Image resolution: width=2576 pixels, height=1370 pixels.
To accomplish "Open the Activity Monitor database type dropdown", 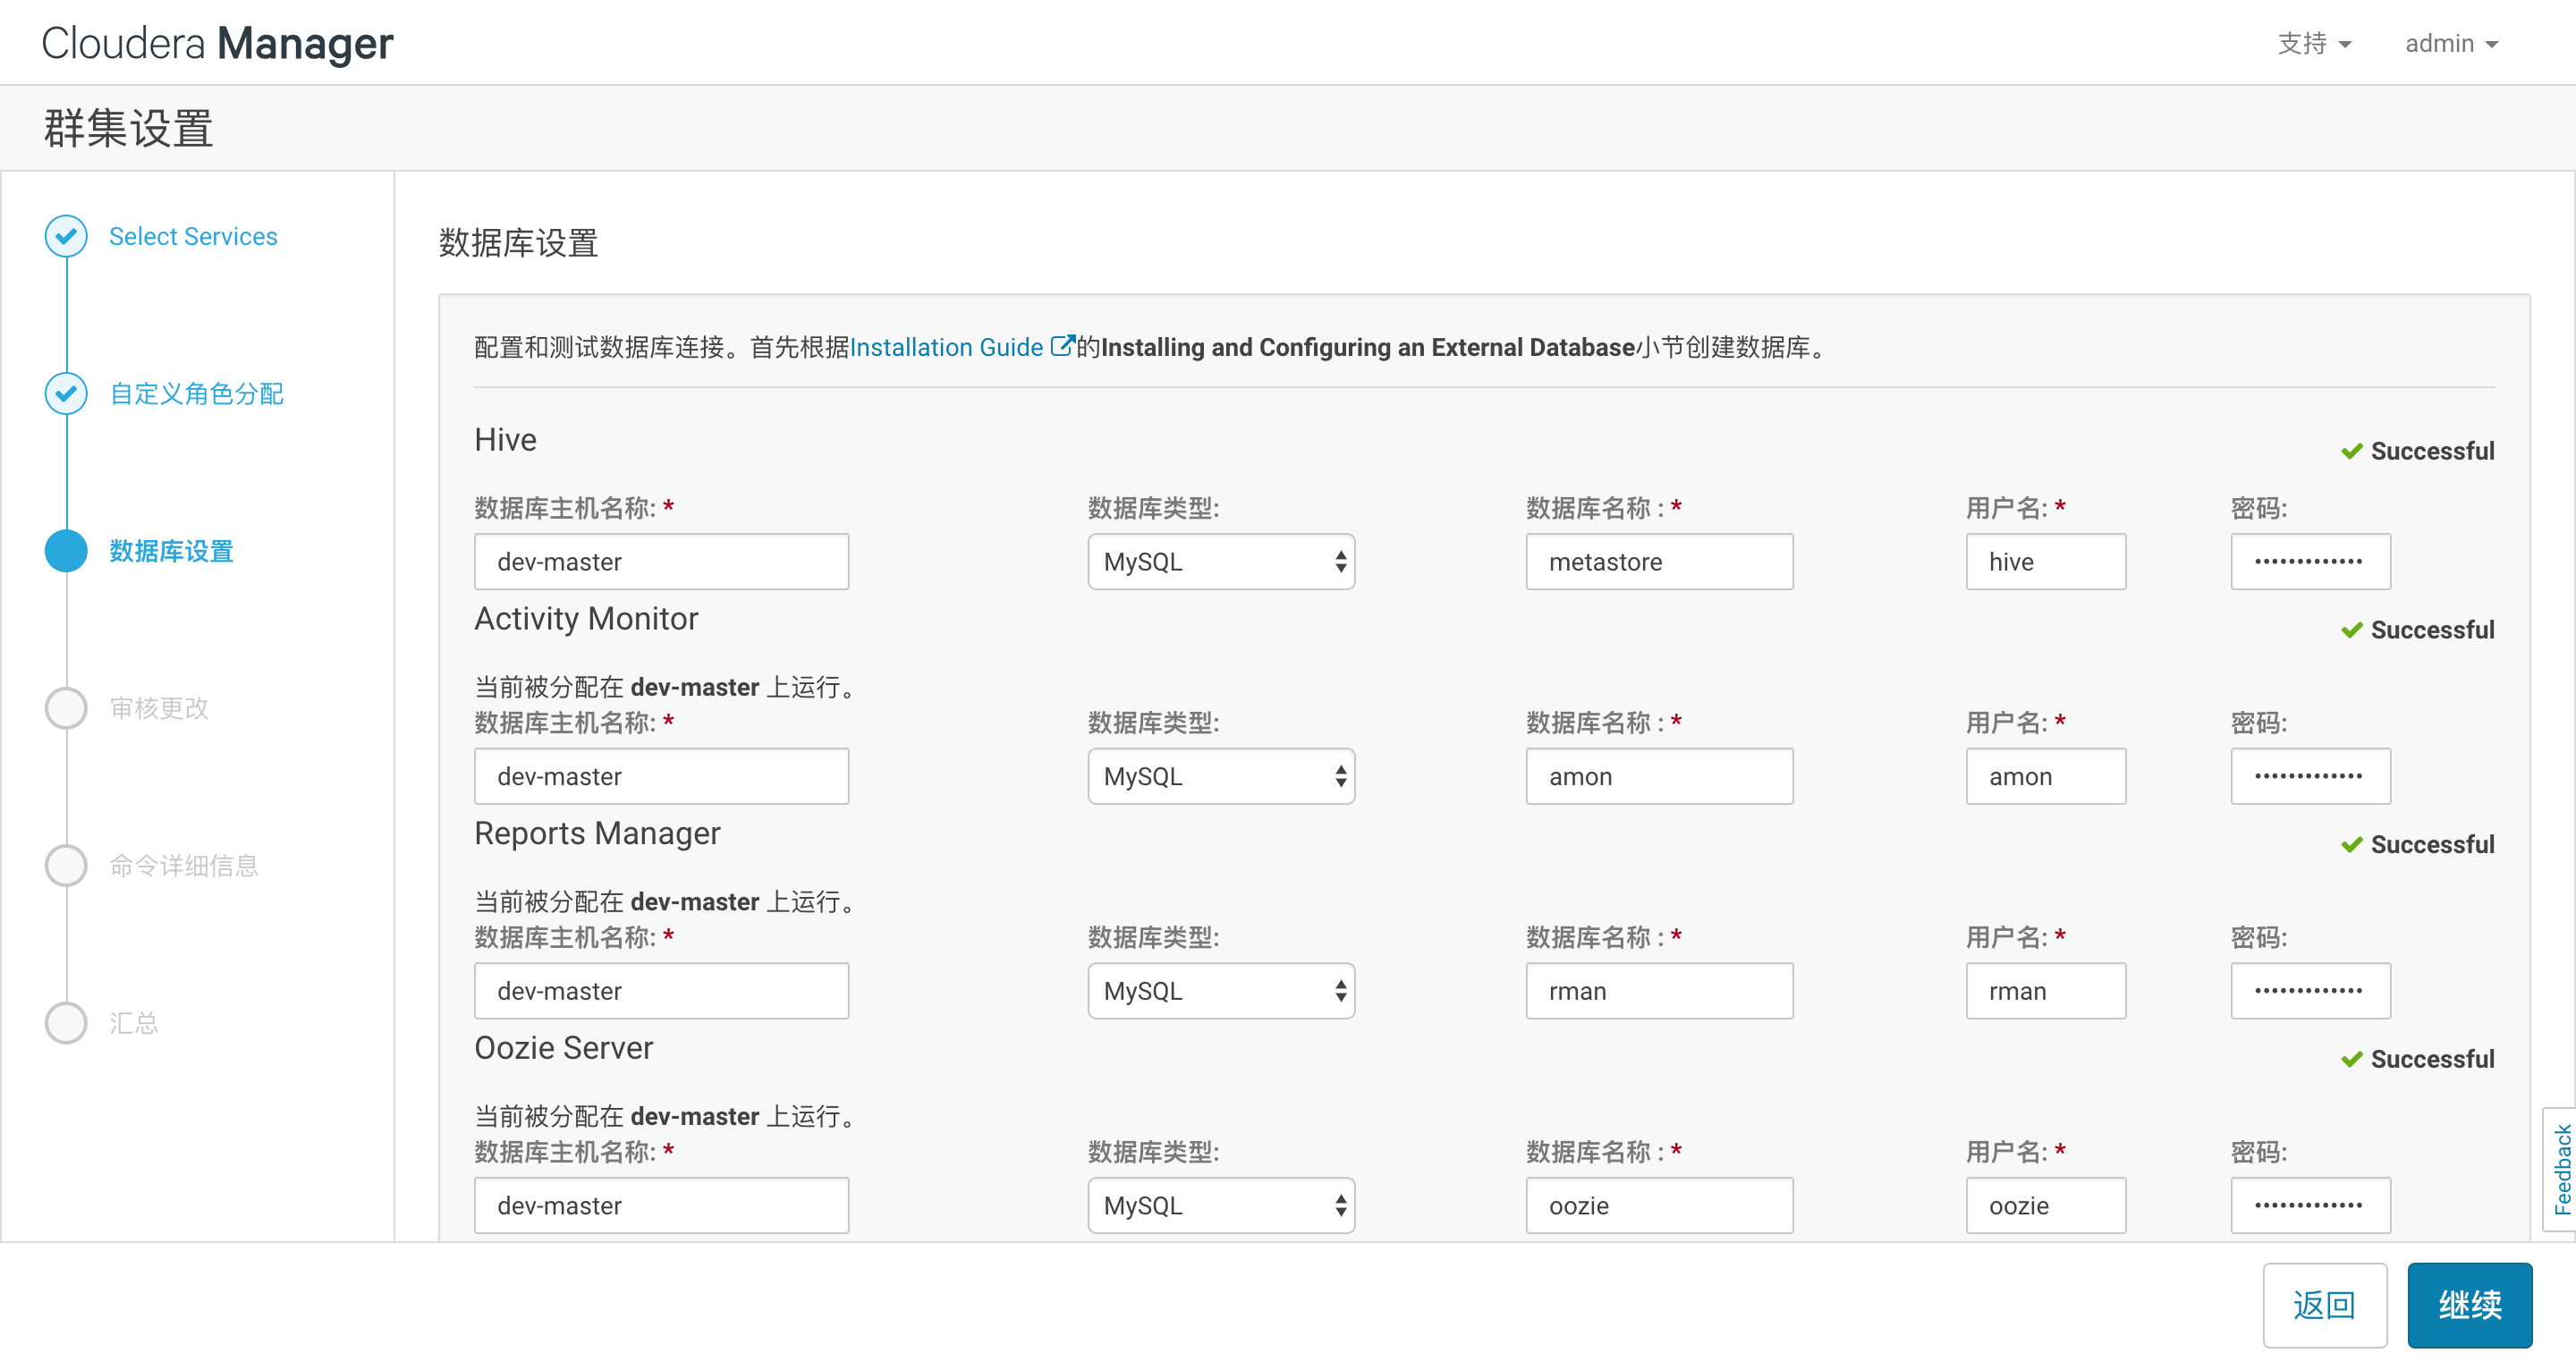I will point(1220,776).
